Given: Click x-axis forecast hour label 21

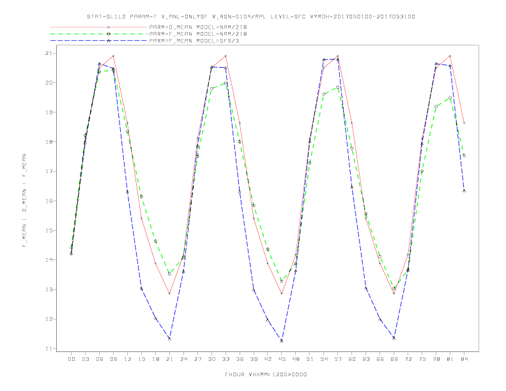Looking at the screenshot, I should [x=169, y=359].
